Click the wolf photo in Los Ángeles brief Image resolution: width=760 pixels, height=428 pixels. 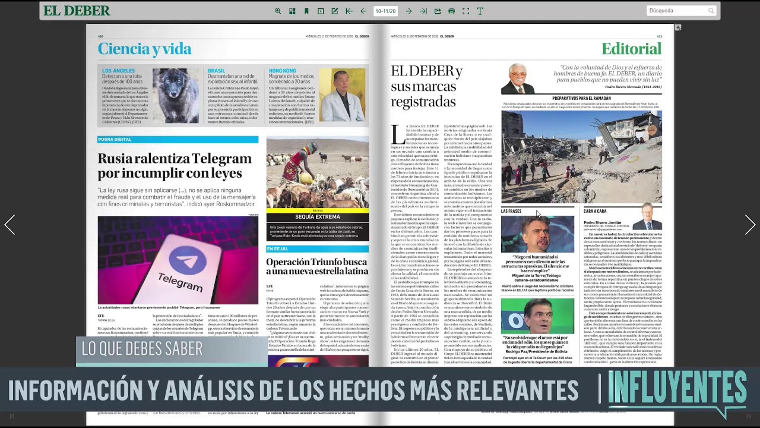point(176,95)
